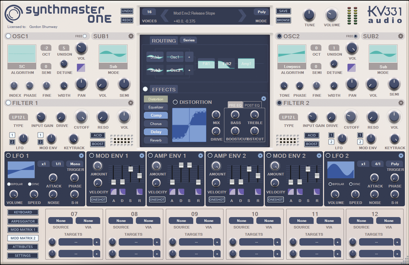The image size is (409, 265).
Task: Click the Distortion curve graph
Action: tap(189, 125)
